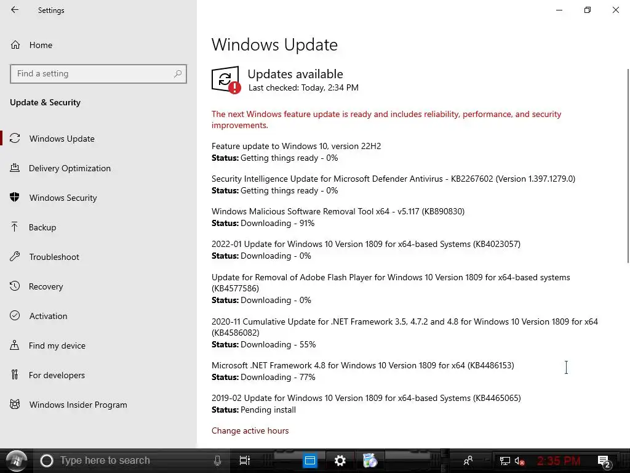Click the red feature update ready message

click(x=386, y=120)
